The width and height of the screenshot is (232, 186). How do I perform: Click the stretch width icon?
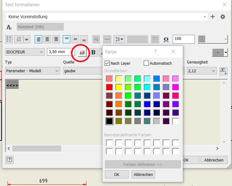click(x=166, y=40)
